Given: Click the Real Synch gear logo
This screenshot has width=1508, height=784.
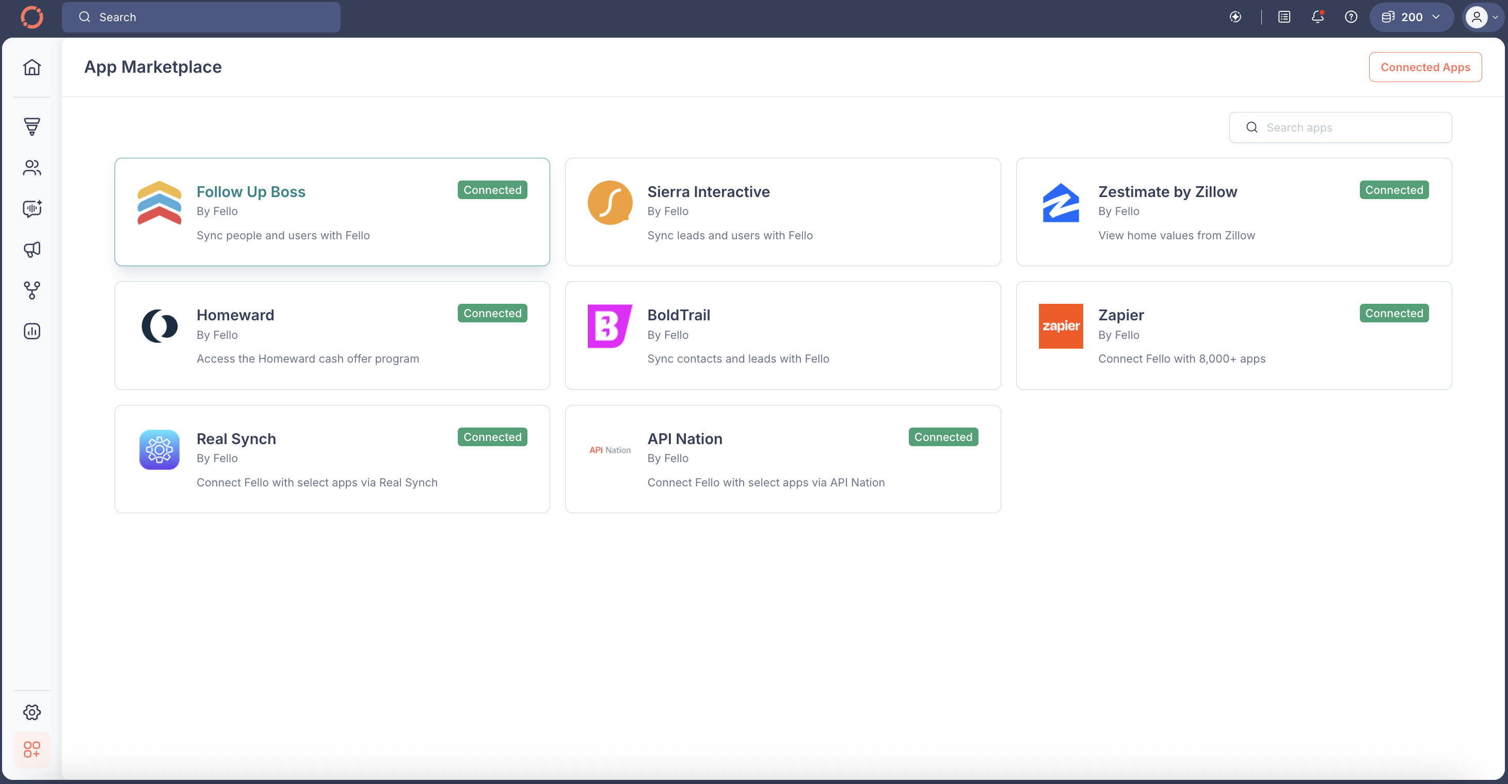Looking at the screenshot, I should 159,449.
